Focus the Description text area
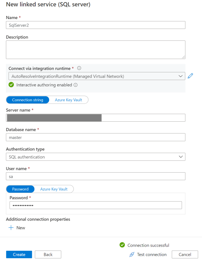Viewport: 207px width, 265px height. tap(96, 50)
